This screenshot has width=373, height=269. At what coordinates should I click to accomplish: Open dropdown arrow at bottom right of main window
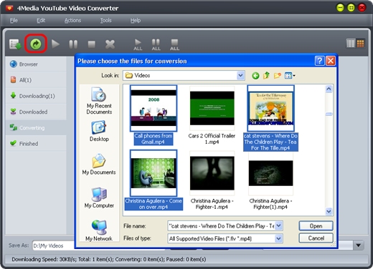coord(358,245)
